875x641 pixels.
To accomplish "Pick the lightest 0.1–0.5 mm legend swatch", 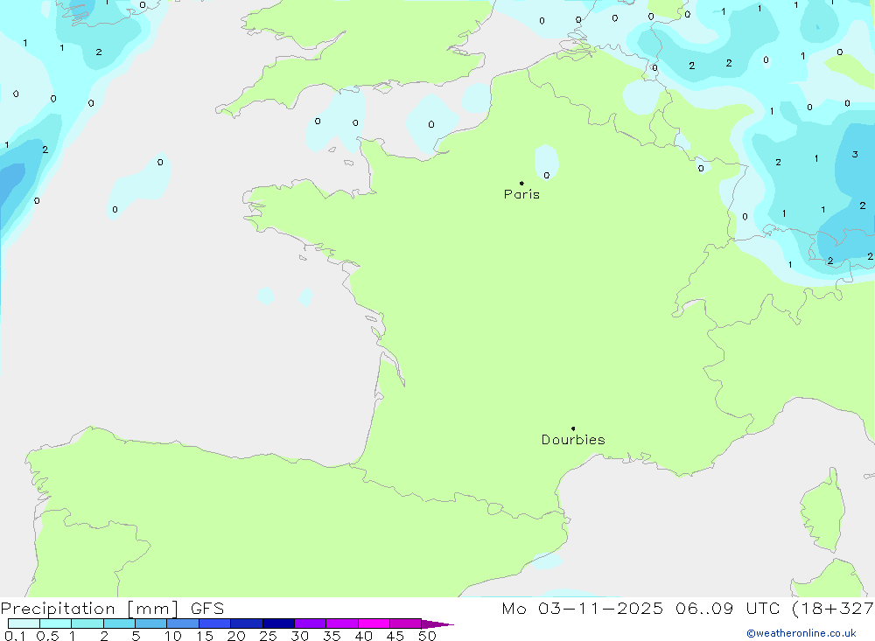I will [x=24, y=624].
